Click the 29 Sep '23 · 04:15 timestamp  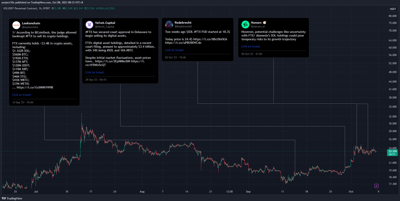pyautogui.click(x=96, y=80)
